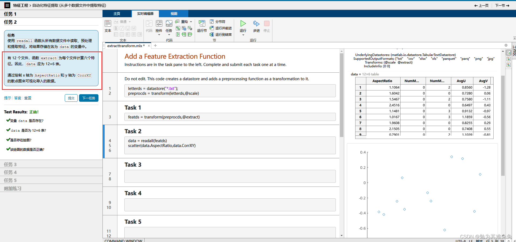516x242 pixels.
Task: Click the uncomment icon
Action: (x=184, y=28)
